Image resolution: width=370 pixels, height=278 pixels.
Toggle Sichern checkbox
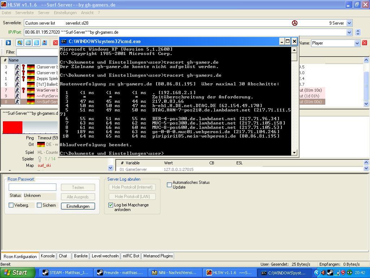(39, 205)
